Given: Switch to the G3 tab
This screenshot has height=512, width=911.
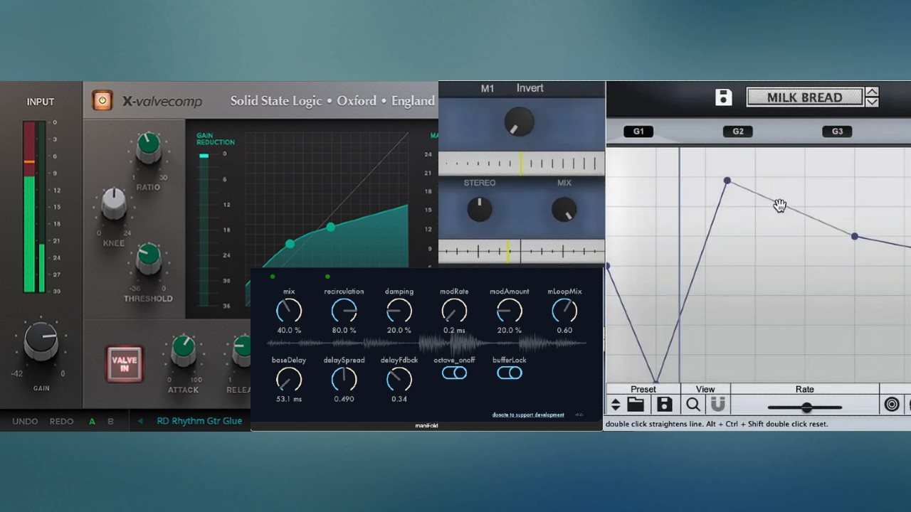Looking at the screenshot, I should click(x=837, y=132).
